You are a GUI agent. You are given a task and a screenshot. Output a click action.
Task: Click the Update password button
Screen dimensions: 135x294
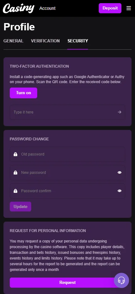pos(21,207)
